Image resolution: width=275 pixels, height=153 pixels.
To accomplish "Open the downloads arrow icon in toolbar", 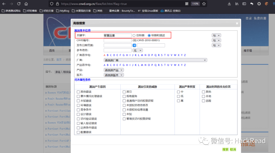I will 229,4.
